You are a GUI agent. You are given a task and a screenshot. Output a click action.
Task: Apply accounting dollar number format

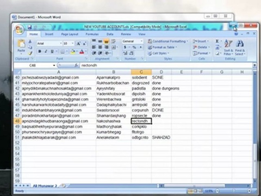point(125,47)
